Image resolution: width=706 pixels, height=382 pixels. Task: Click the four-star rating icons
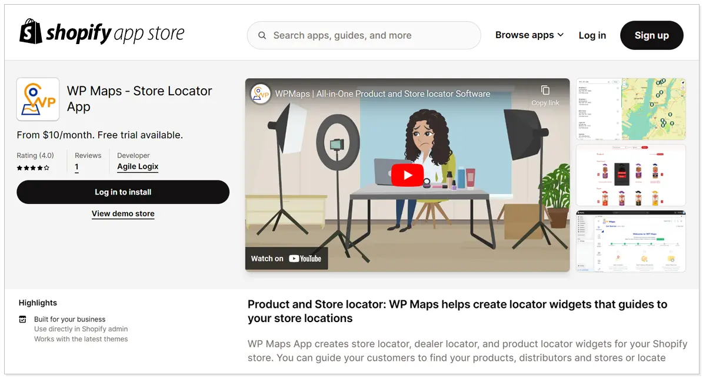tap(33, 167)
